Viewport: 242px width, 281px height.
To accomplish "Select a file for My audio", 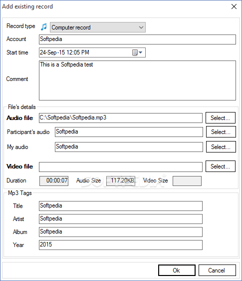I will pos(221,147).
